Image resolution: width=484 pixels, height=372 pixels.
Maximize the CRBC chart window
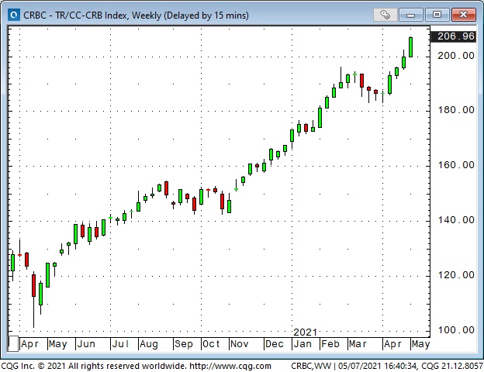click(437, 15)
